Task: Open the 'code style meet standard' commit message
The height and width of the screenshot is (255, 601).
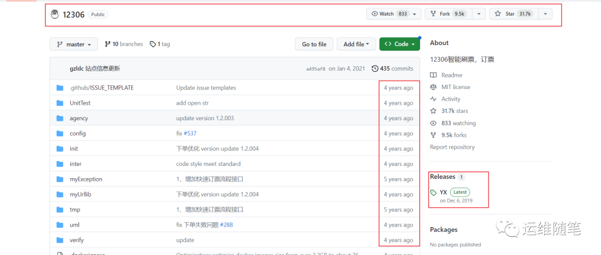Action: tap(209, 164)
